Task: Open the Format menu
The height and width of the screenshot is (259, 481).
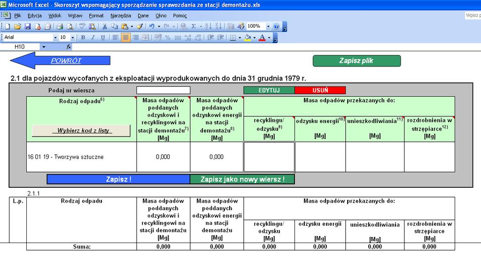Action: (96, 15)
